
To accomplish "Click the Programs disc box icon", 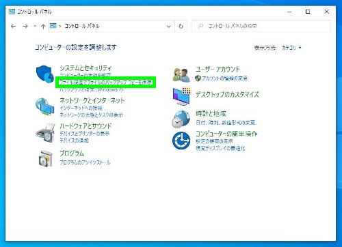I will (47, 158).
